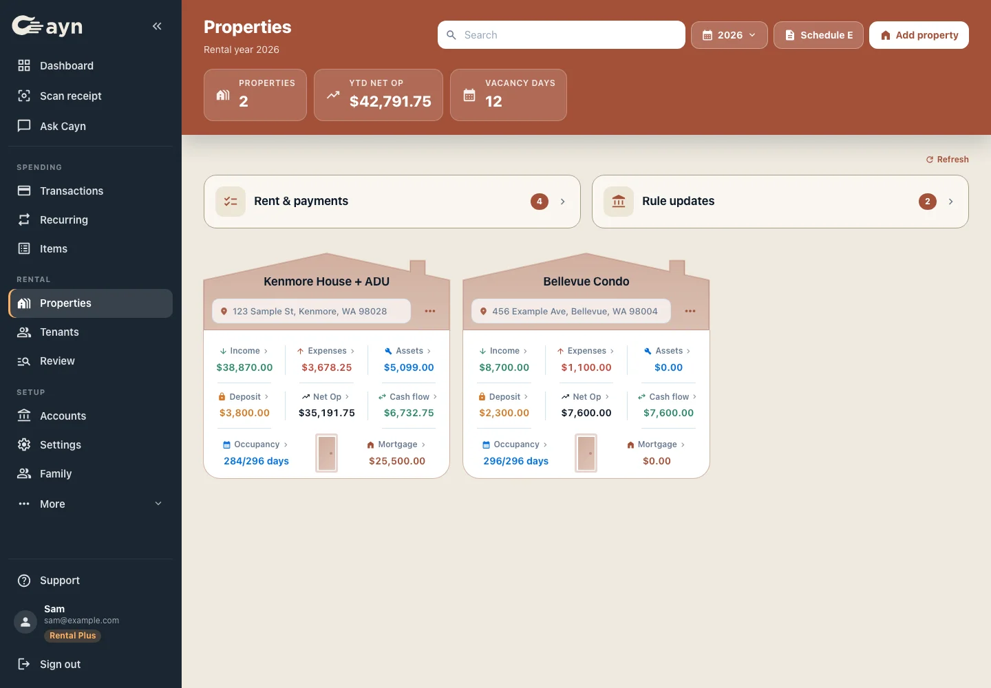Viewport: 991px width, 688px height.
Task: Select Transactions in the sidebar
Action: [91, 191]
